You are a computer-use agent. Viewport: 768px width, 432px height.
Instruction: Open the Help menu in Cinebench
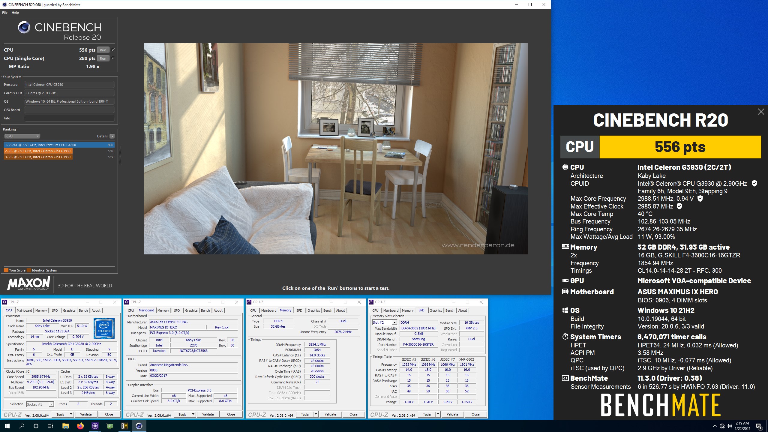(x=15, y=13)
